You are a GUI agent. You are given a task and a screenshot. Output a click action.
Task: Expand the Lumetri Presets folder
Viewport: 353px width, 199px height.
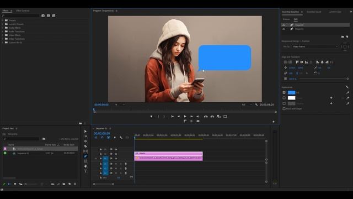(3, 24)
